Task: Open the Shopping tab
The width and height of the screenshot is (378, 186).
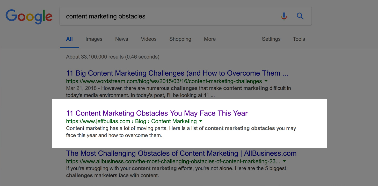Action: (180, 39)
